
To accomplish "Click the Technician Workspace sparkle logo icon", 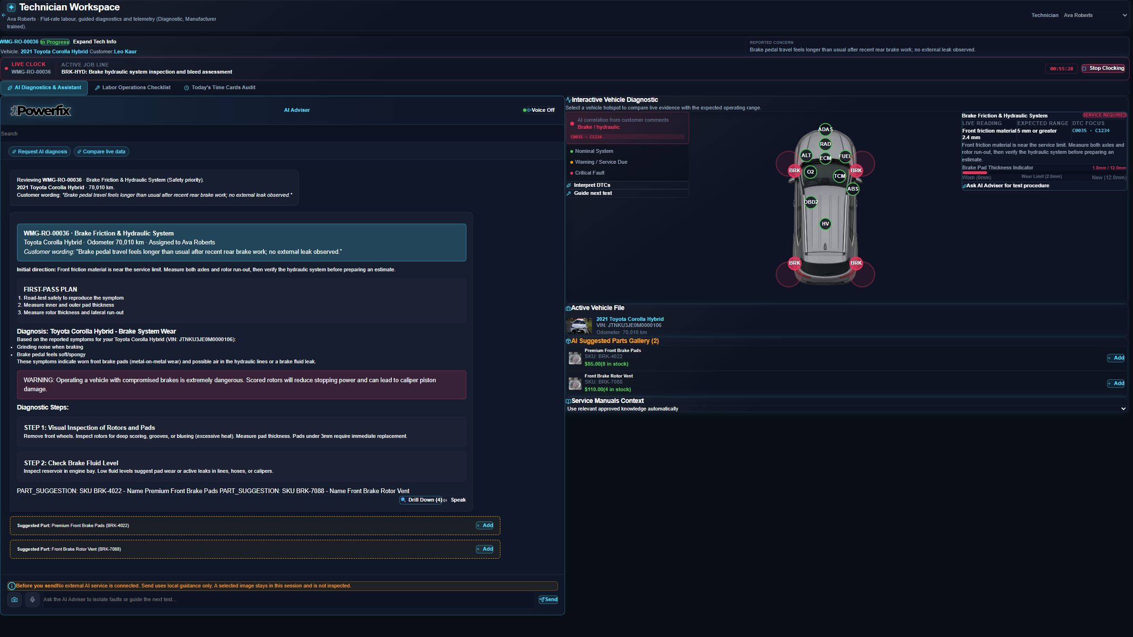I will [x=11, y=8].
